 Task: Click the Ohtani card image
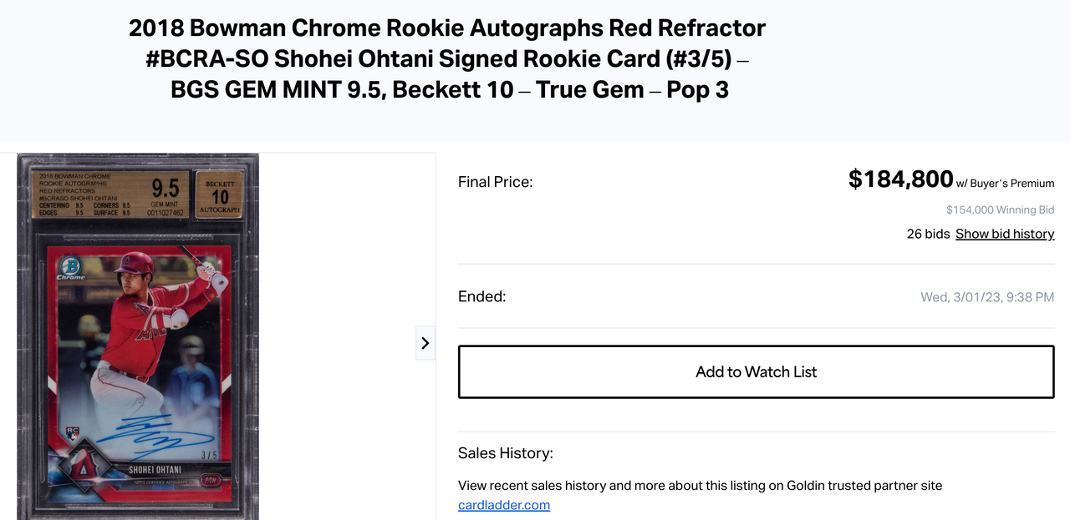tap(138, 336)
